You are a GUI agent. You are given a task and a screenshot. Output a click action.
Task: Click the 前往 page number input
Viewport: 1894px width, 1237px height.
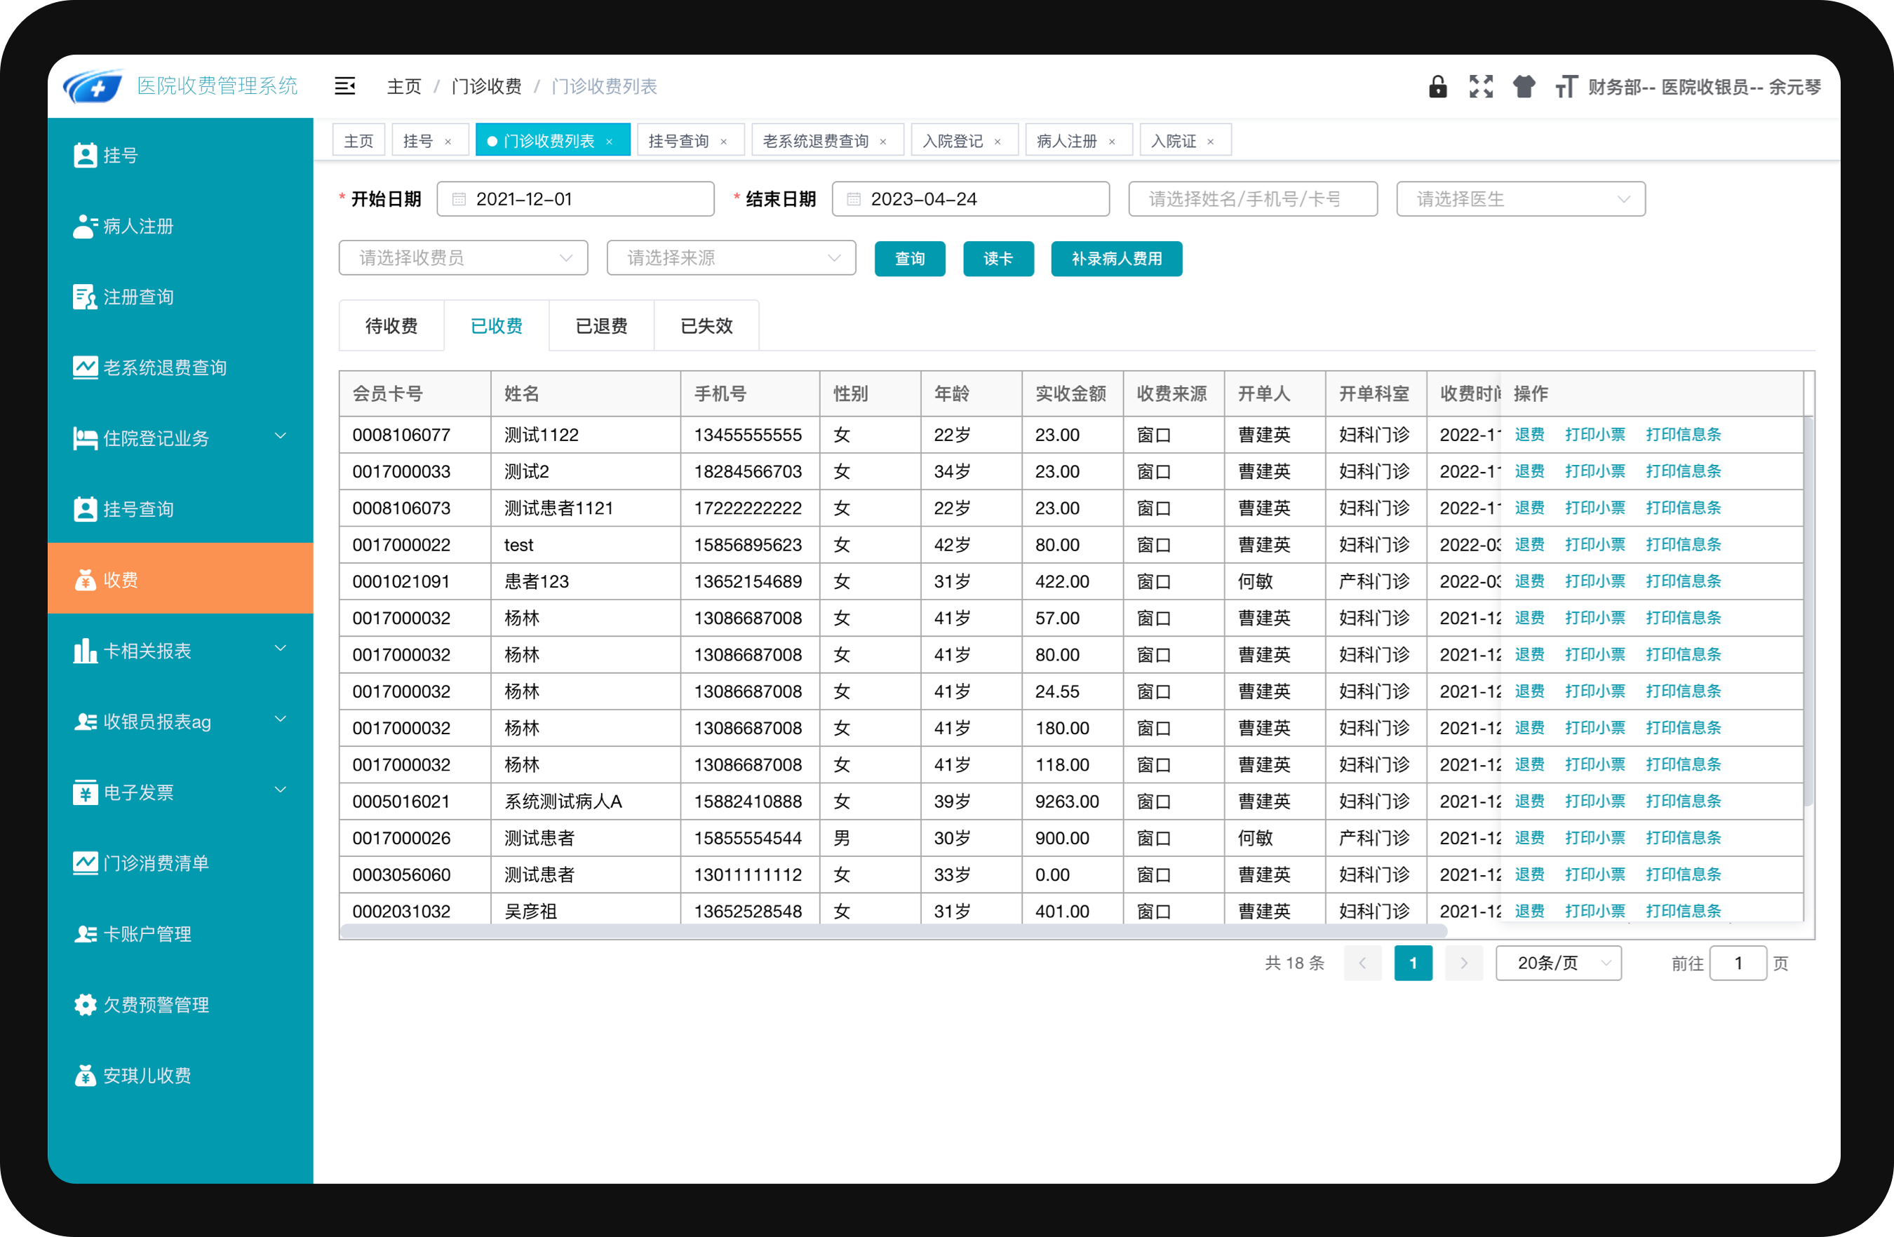pos(1738,964)
